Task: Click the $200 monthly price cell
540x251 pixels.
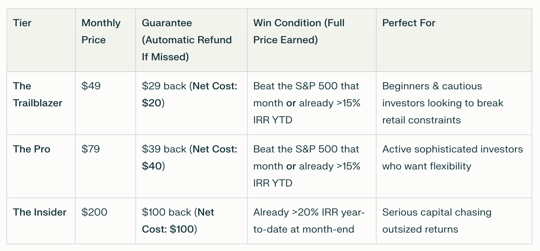Action: point(94,212)
